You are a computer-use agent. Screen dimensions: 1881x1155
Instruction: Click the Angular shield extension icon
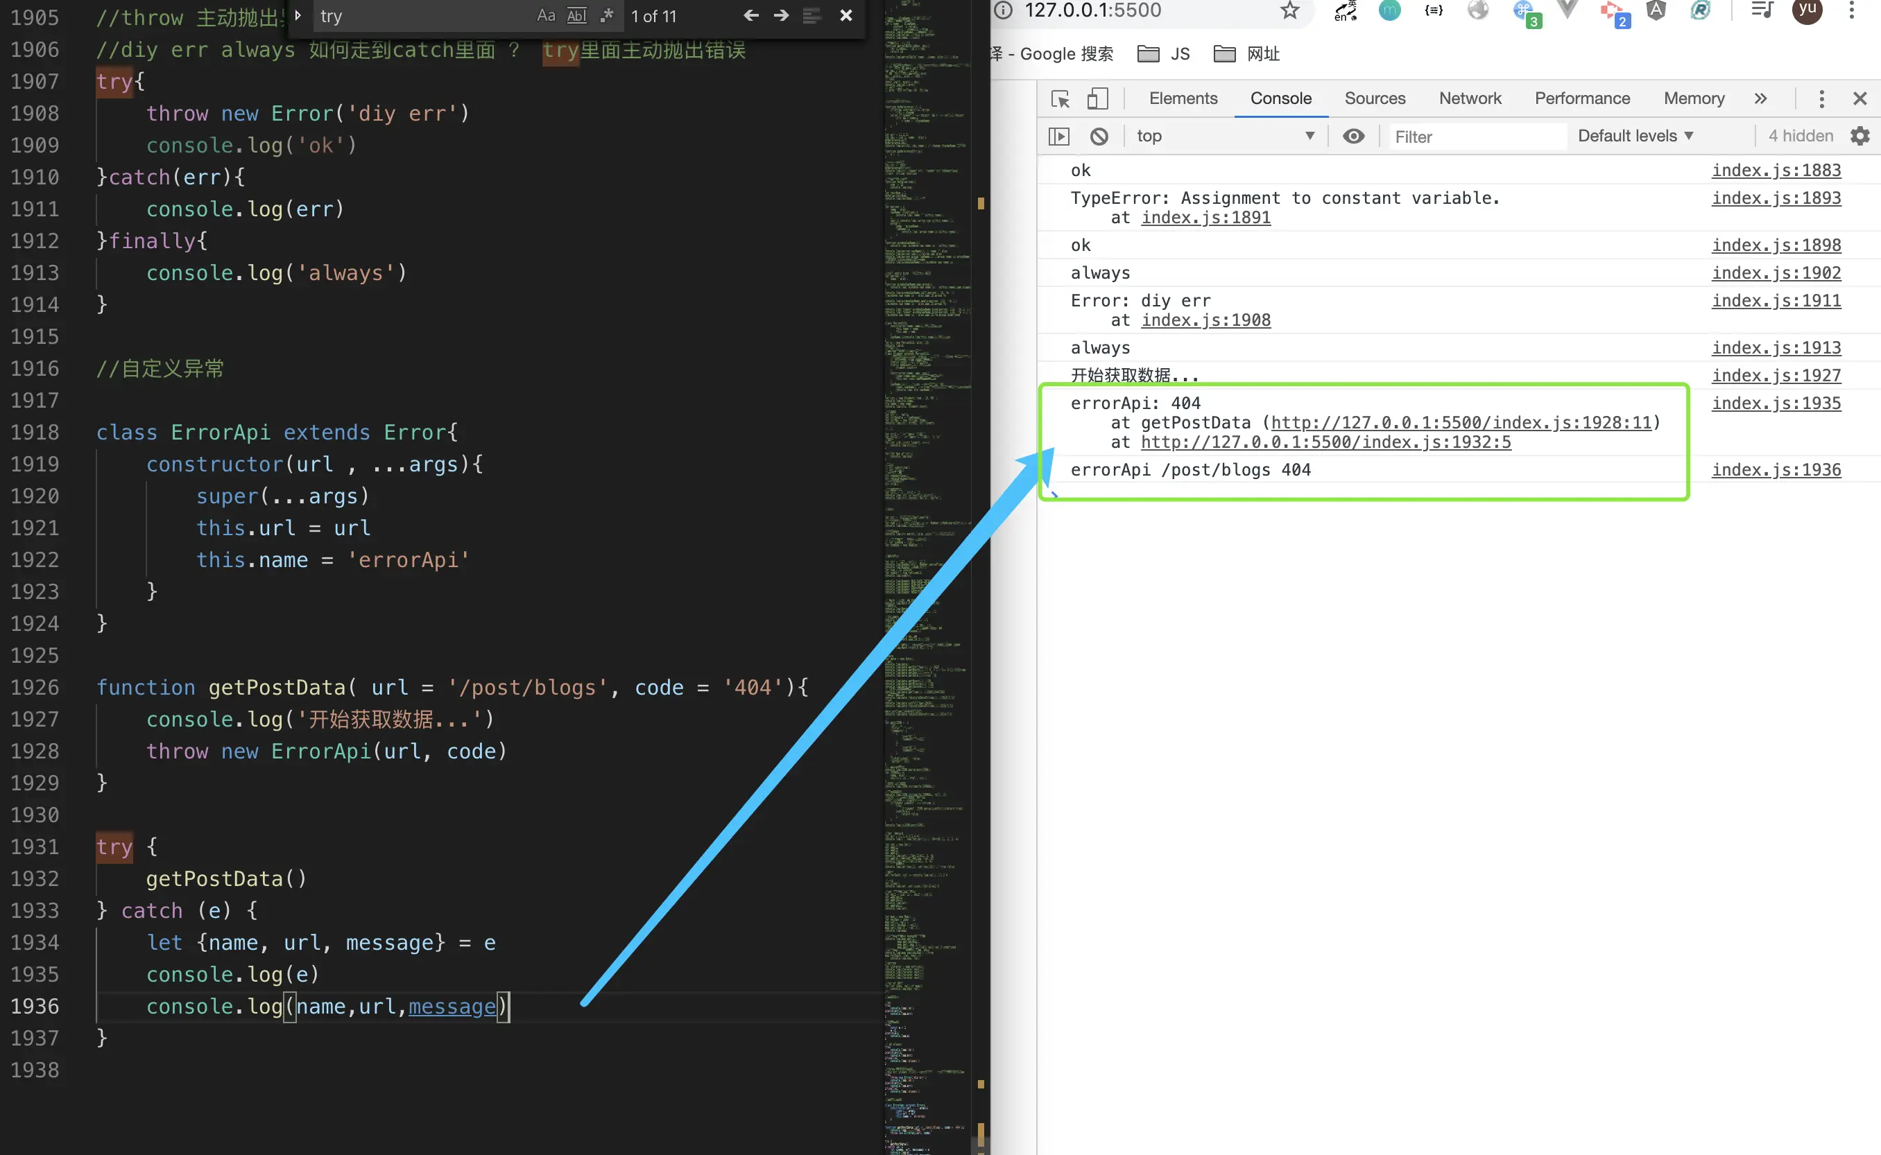pos(1656,10)
